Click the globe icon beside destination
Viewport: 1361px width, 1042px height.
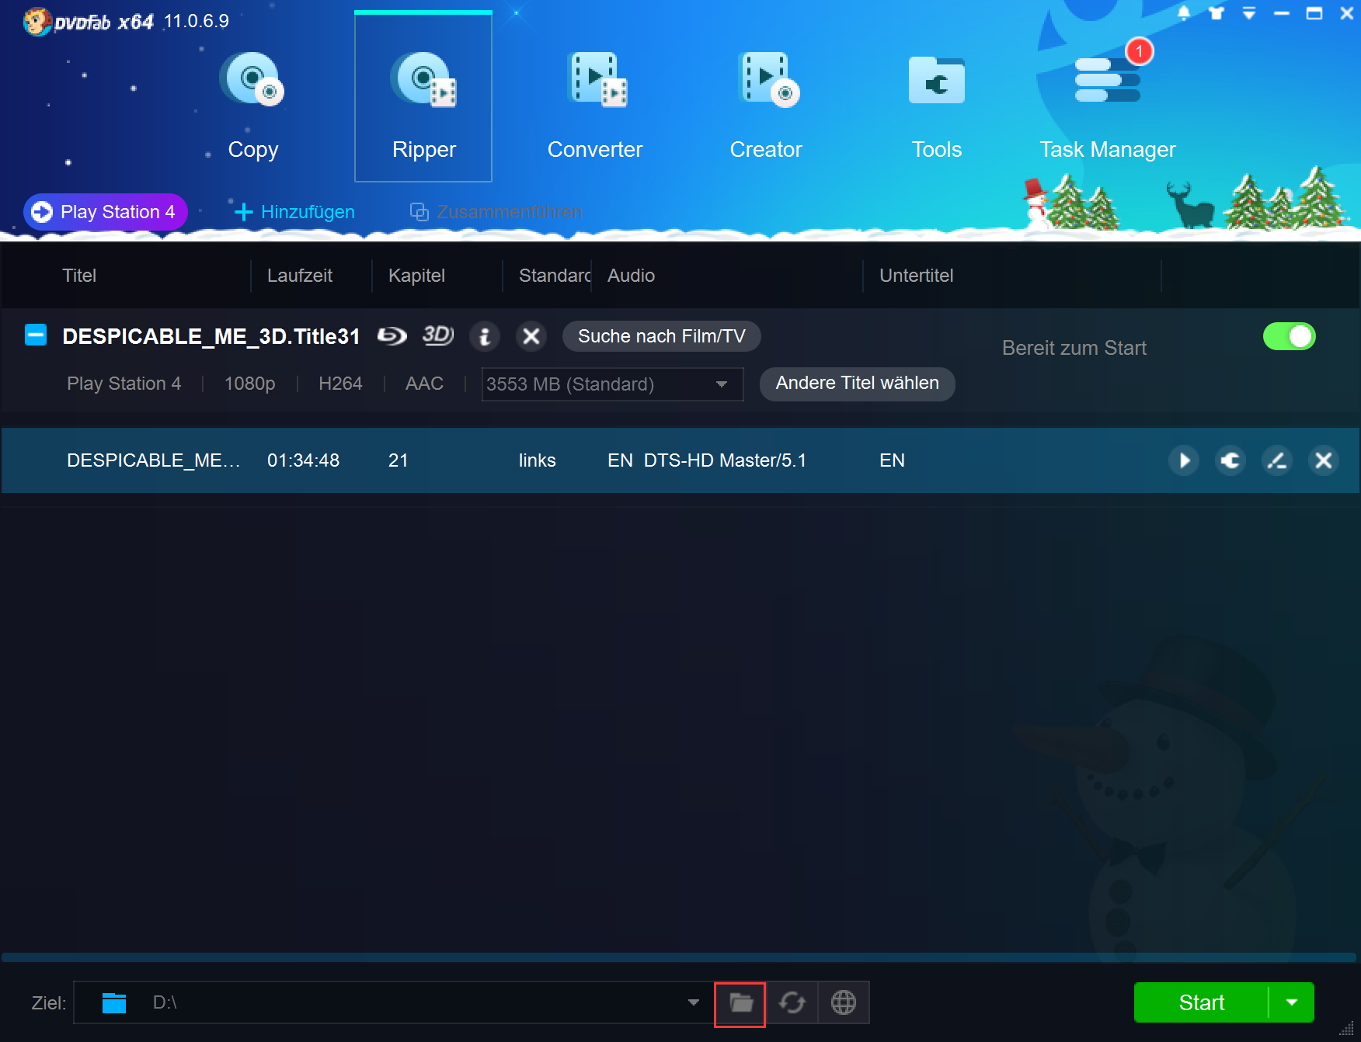(x=844, y=1003)
